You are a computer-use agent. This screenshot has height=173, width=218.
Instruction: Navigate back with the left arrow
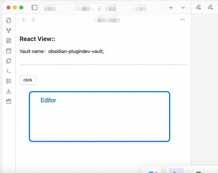point(24,20)
